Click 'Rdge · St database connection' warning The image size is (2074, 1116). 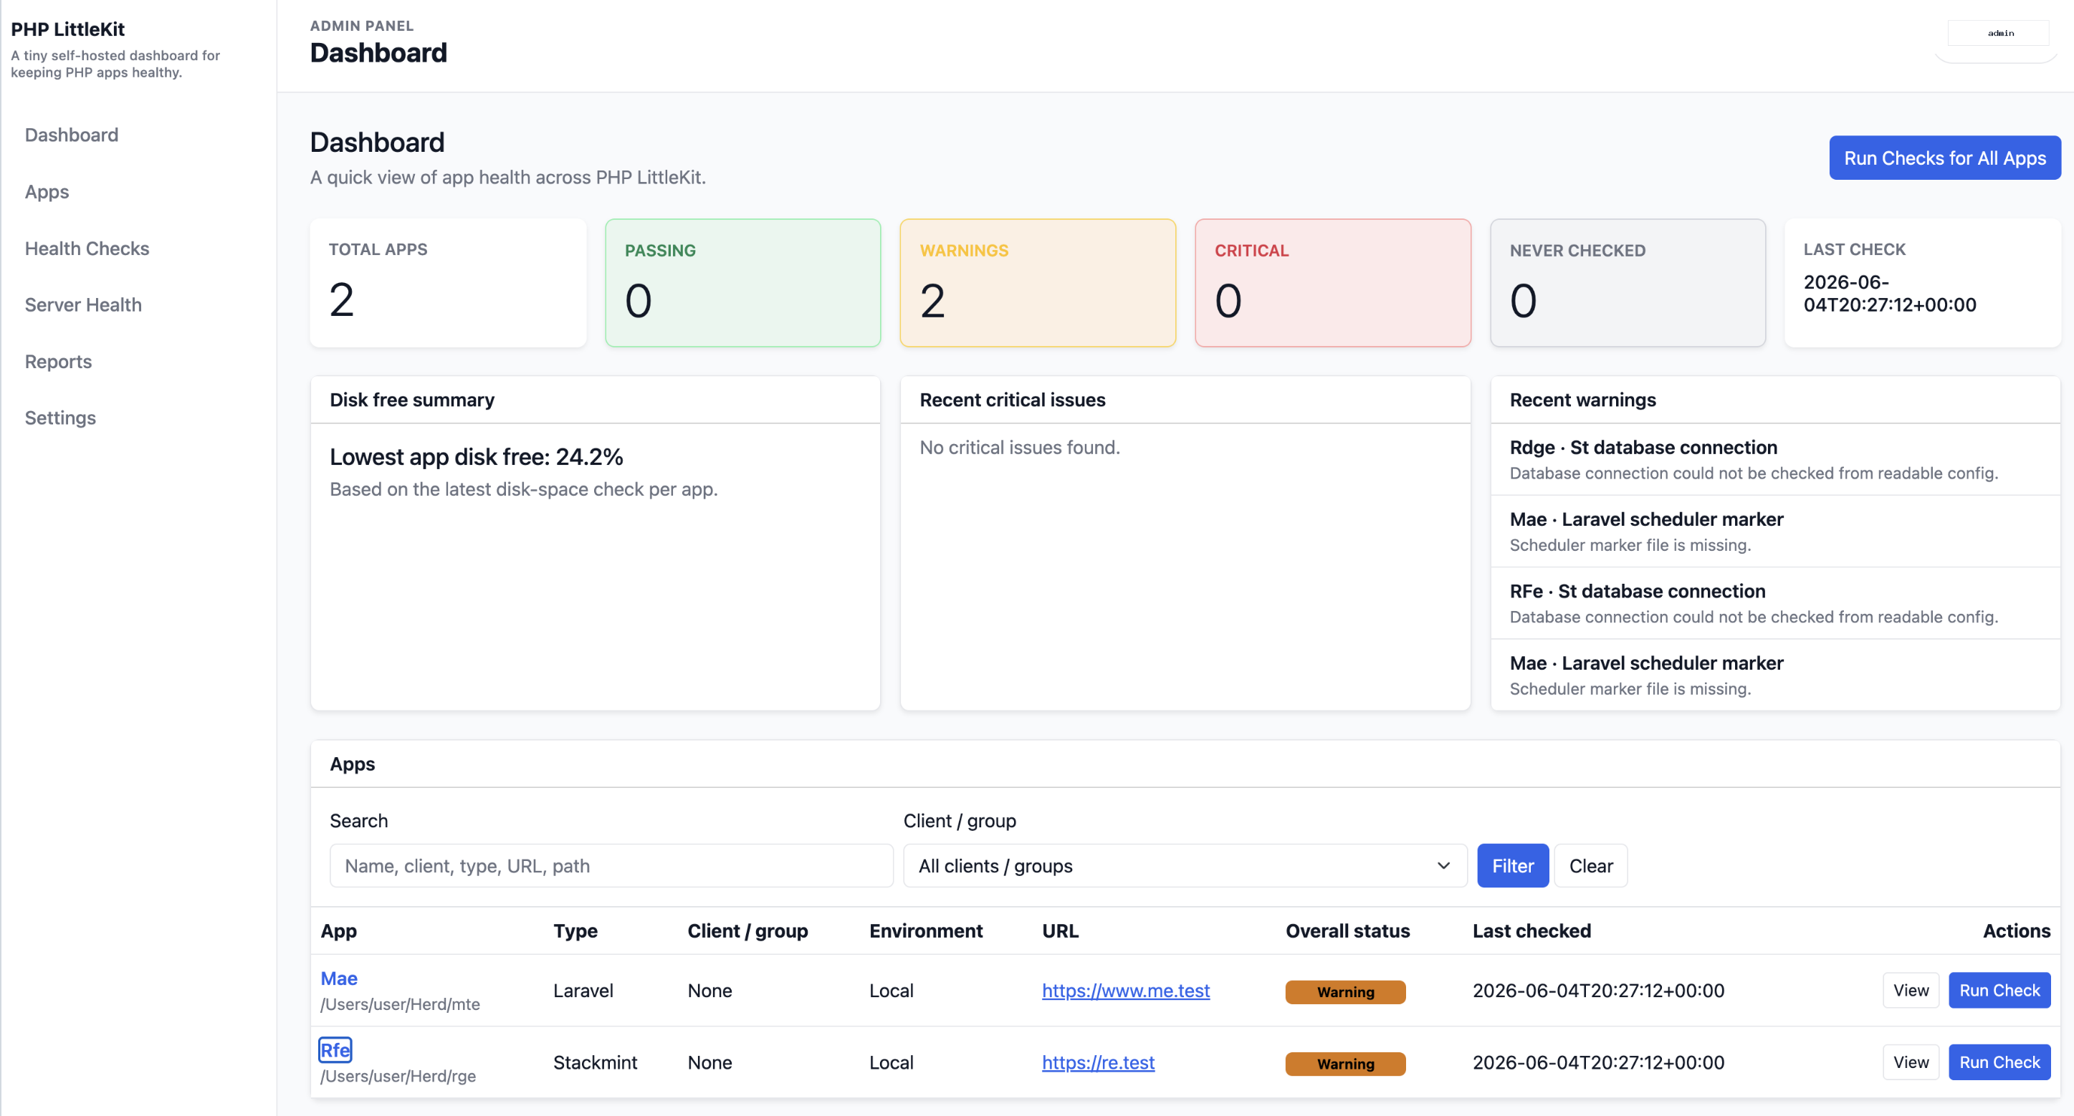click(x=1643, y=448)
